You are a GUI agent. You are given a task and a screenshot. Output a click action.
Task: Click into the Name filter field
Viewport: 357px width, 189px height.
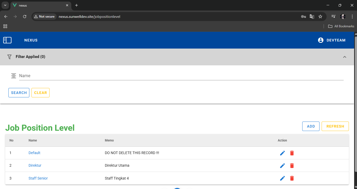click(181, 76)
